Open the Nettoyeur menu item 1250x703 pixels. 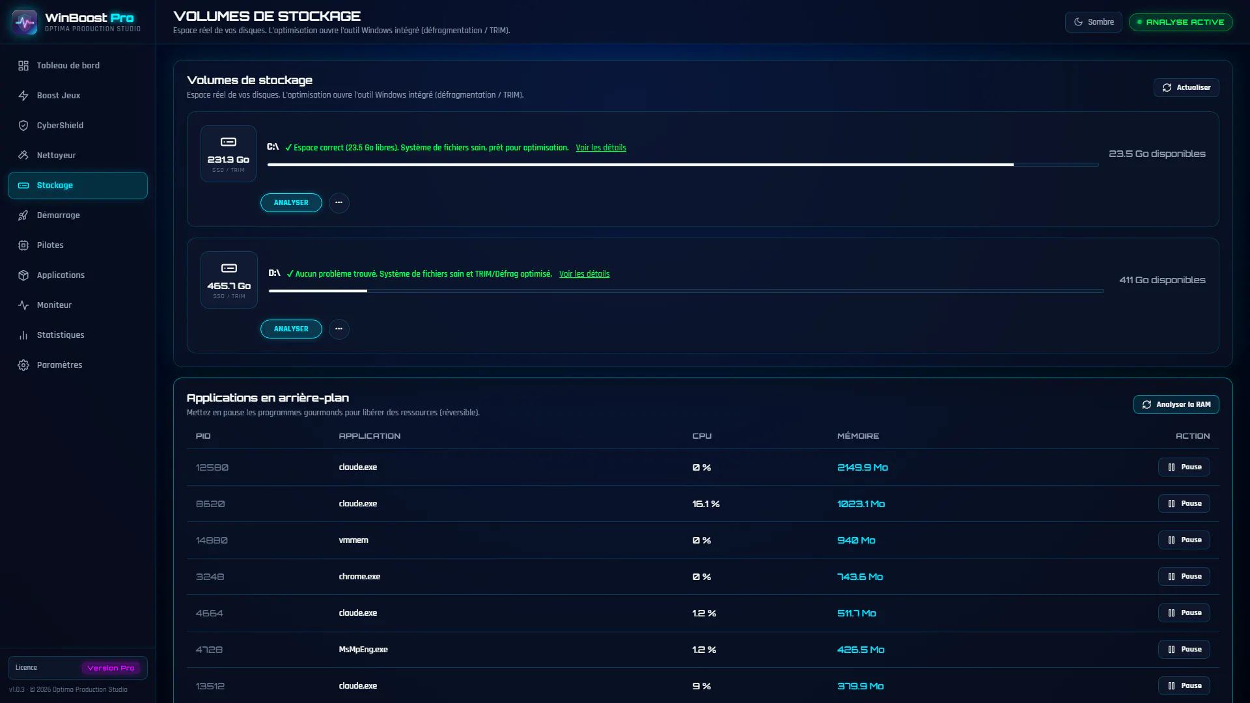[x=77, y=156]
